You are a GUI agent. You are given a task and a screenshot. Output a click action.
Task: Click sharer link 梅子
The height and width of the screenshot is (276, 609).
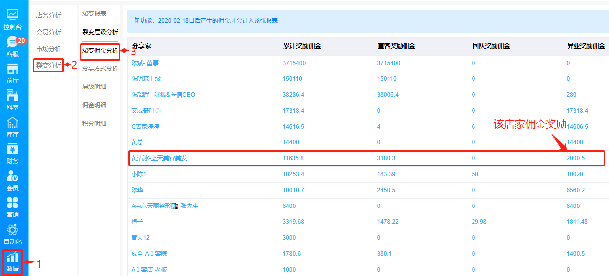point(137,222)
